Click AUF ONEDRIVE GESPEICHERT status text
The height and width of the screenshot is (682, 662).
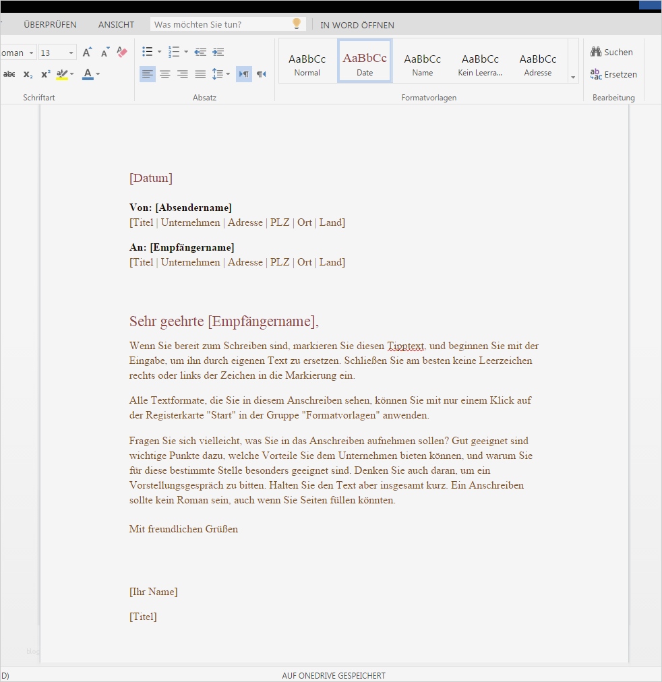point(334,675)
